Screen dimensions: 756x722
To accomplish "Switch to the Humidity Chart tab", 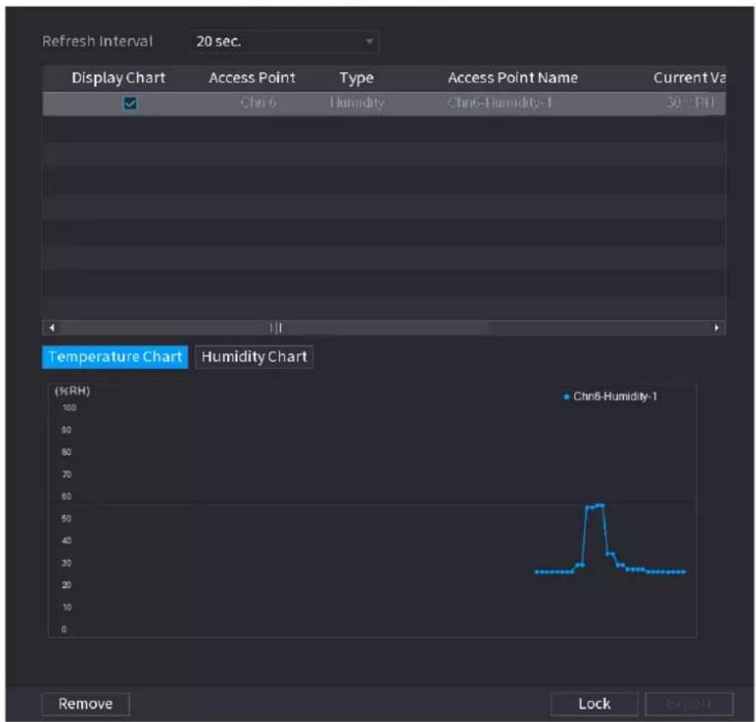I will (x=254, y=357).
